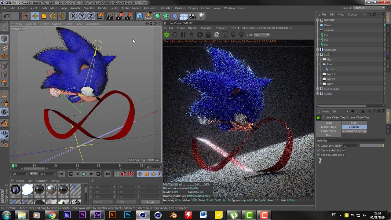Switch the coordinate system icon
The image size is (391, 220).
pos(100,16)
